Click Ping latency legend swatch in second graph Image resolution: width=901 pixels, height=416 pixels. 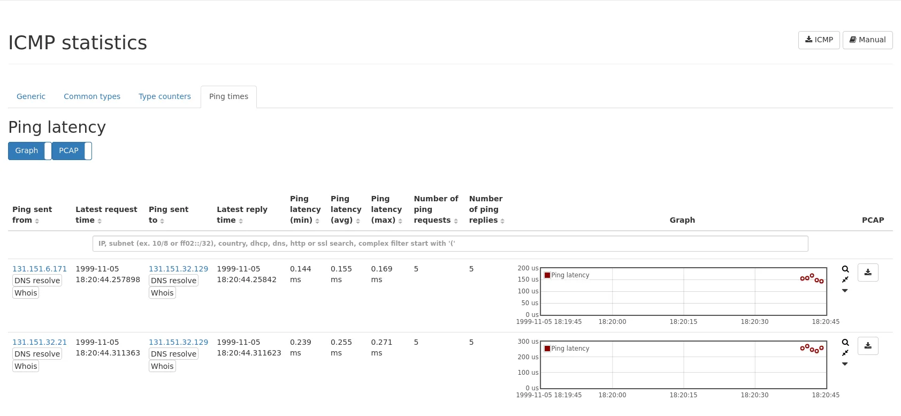pyautogui.click(x=547, y=349)
